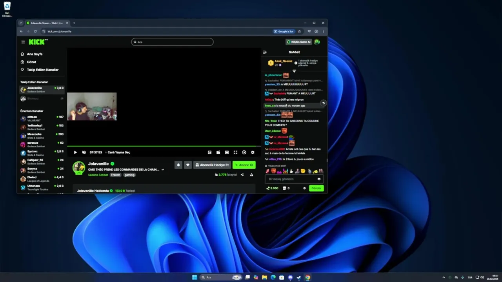Open chat settings gear
The image size is (502, 282).
(x=304, y=188)
